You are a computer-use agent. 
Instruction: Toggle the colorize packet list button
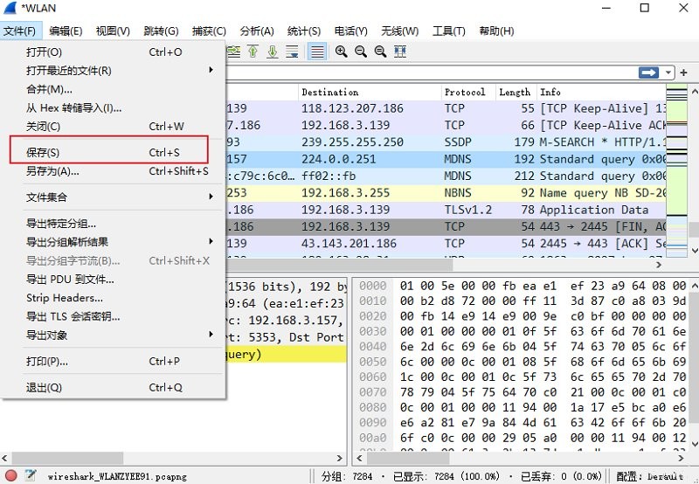317,52
